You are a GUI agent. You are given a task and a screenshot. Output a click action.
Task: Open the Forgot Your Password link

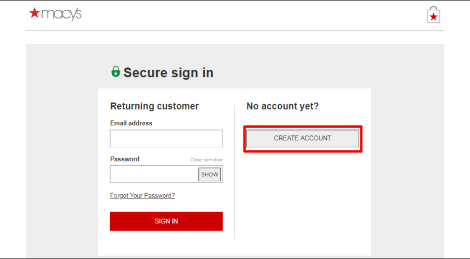pos(143,195)
